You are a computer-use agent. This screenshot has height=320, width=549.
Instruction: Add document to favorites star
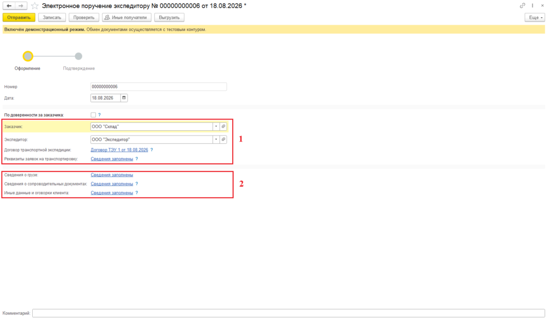(x=34, y=5)
